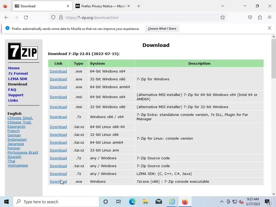Open Save to Pocket icon
The image size is (276, 207).
click(250, 18)
